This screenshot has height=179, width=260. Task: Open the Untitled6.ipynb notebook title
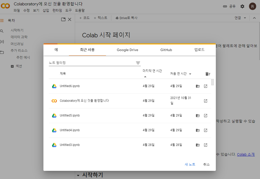click(x=70, y=86)
